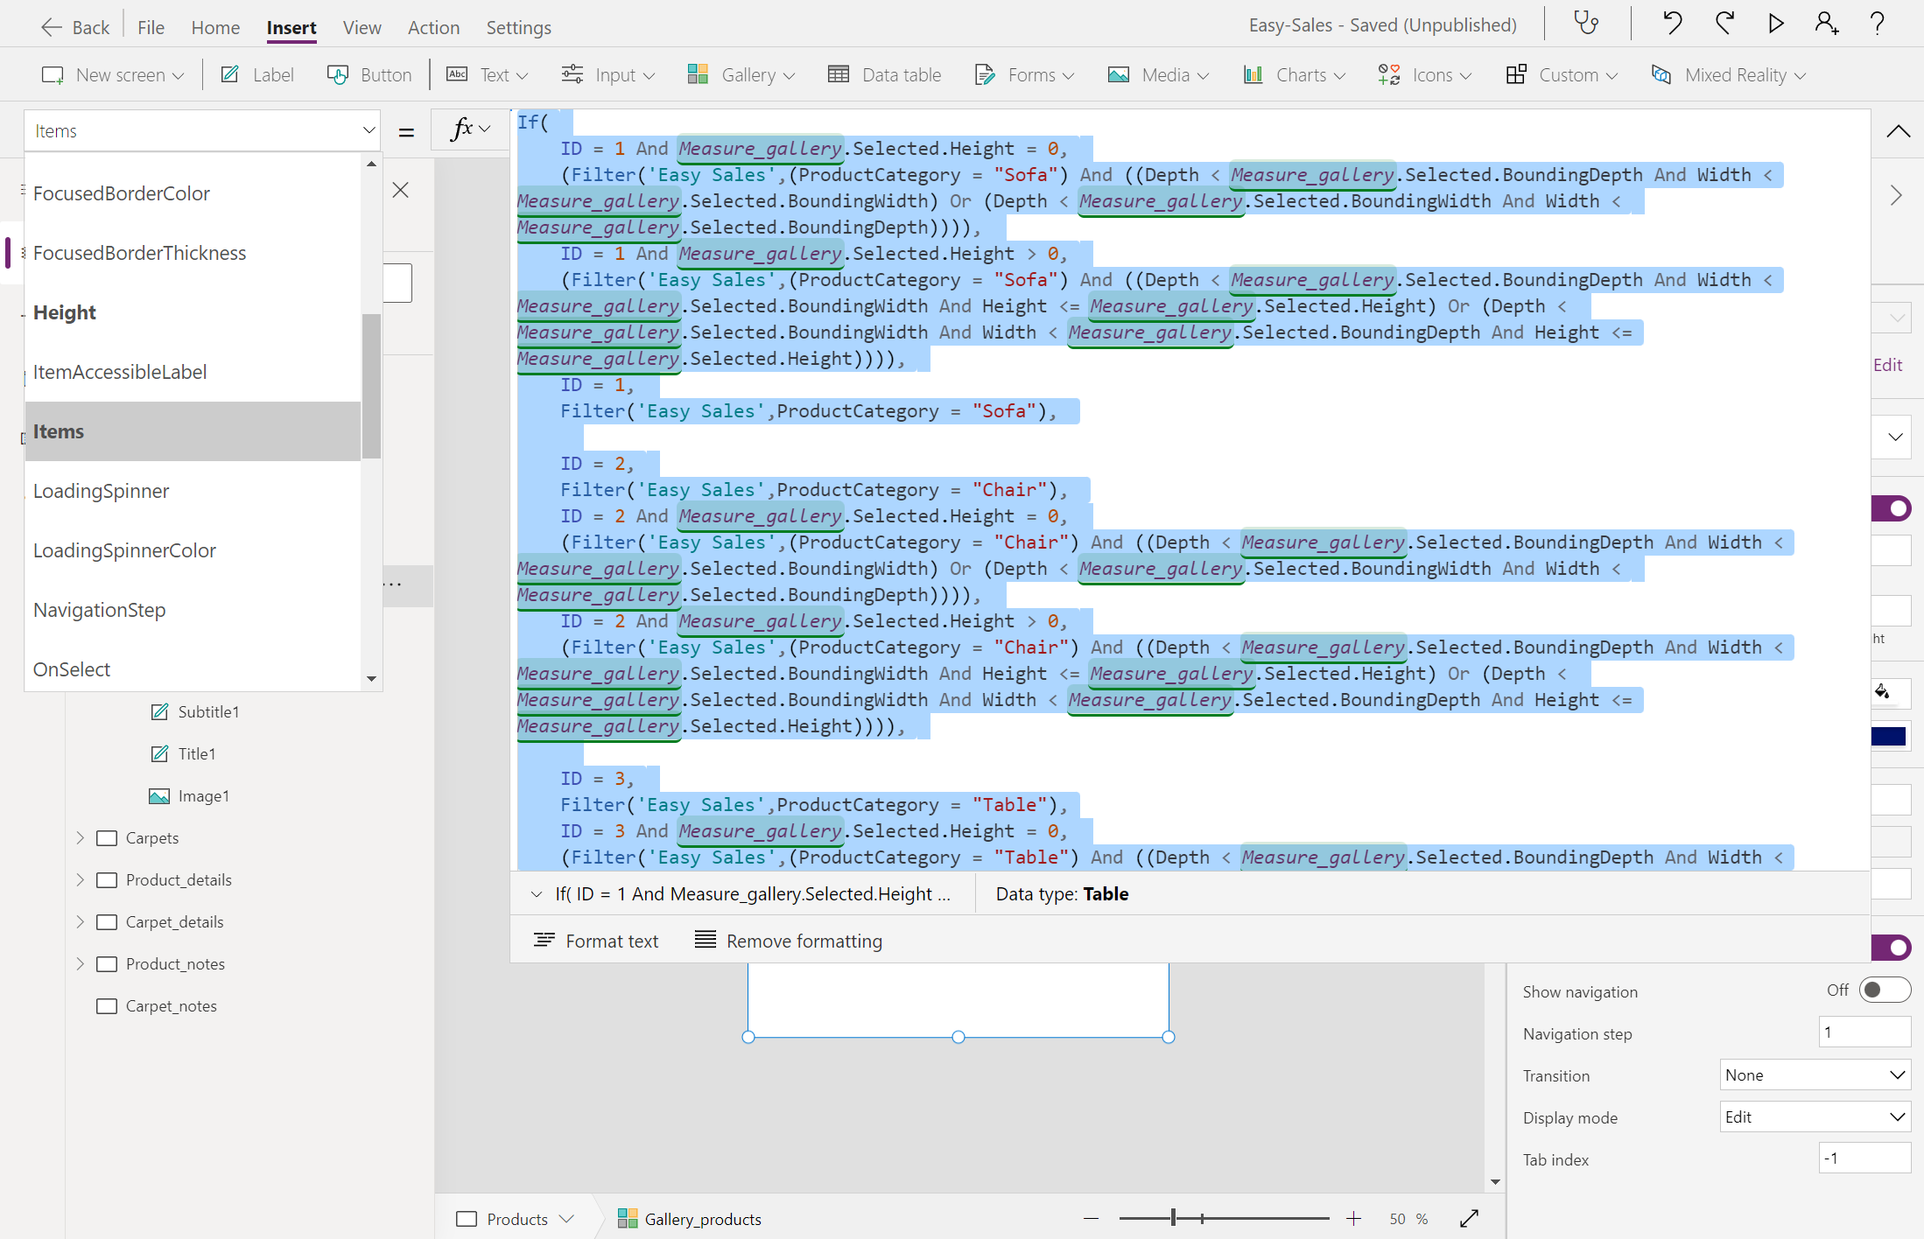The image size is (1924, 1239).
Task: Click the Undo arrow icon
Action: [x=1672, y=23]
